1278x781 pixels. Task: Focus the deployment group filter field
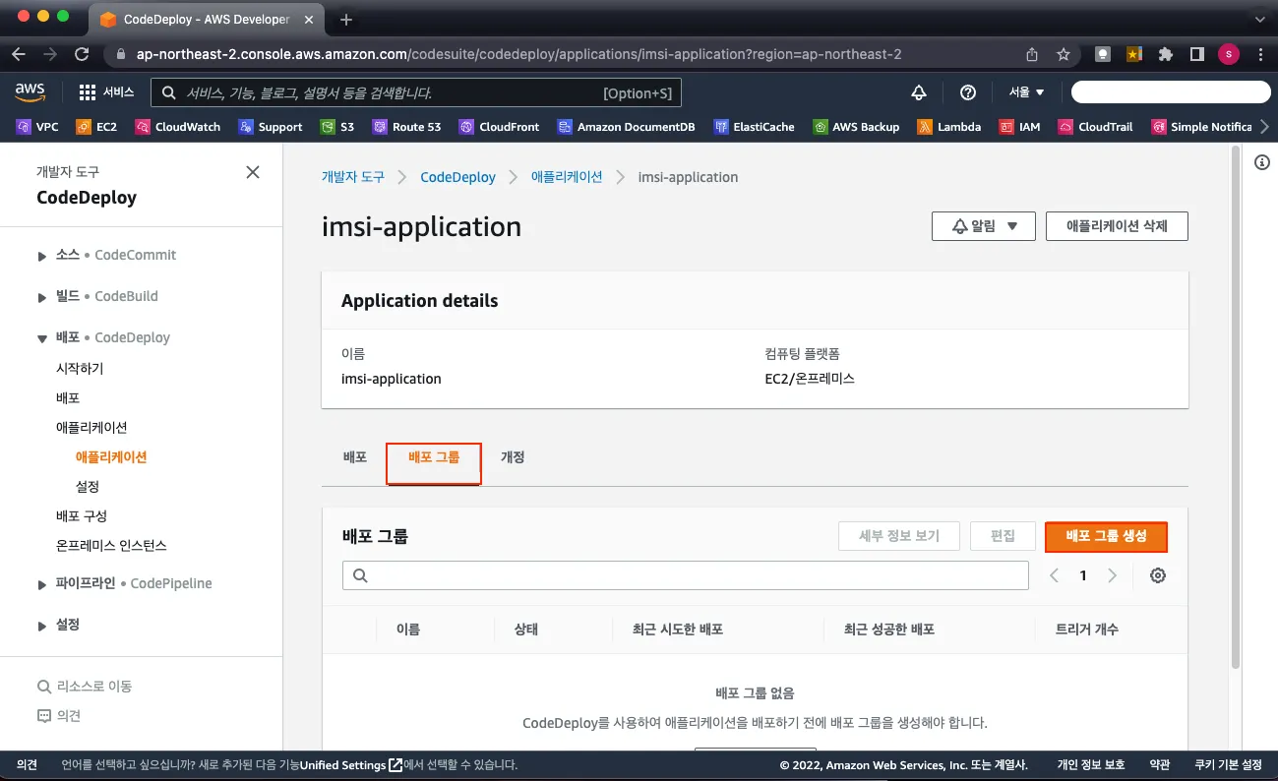(x=685, y=575)
